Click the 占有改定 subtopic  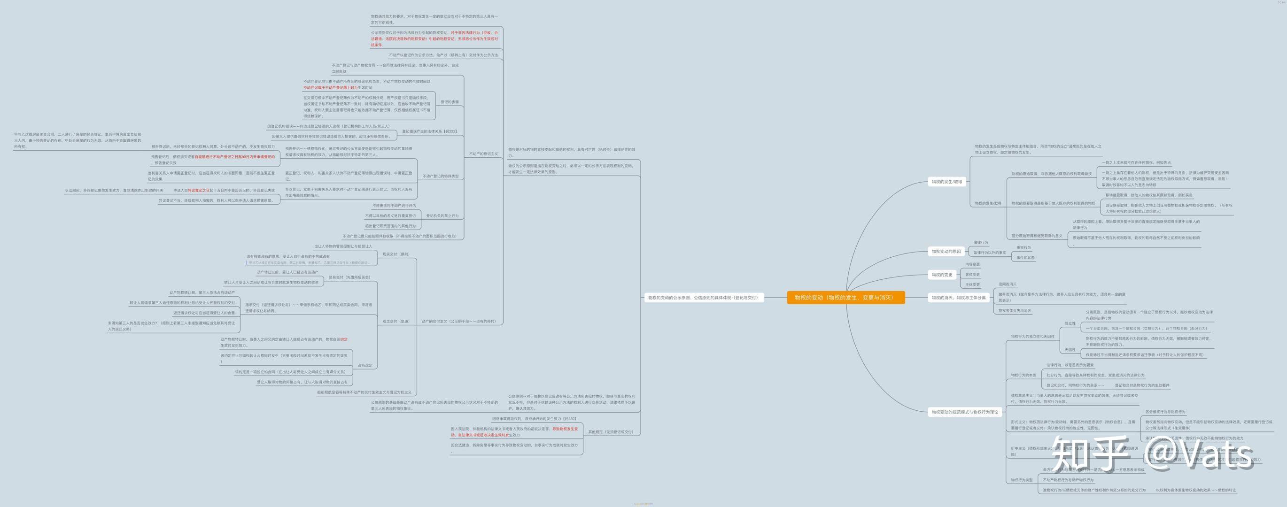click(364, 365)
